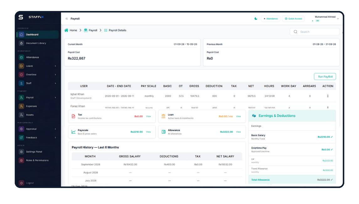Screen dimensions: 359x204
Task: Run PayRoll for current month
Action: 325,77
